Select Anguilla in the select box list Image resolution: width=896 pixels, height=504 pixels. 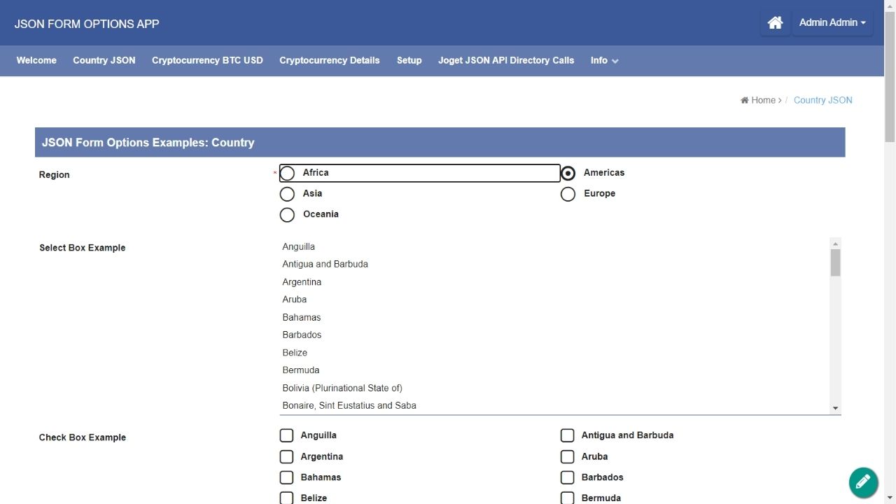pos(554,246)
